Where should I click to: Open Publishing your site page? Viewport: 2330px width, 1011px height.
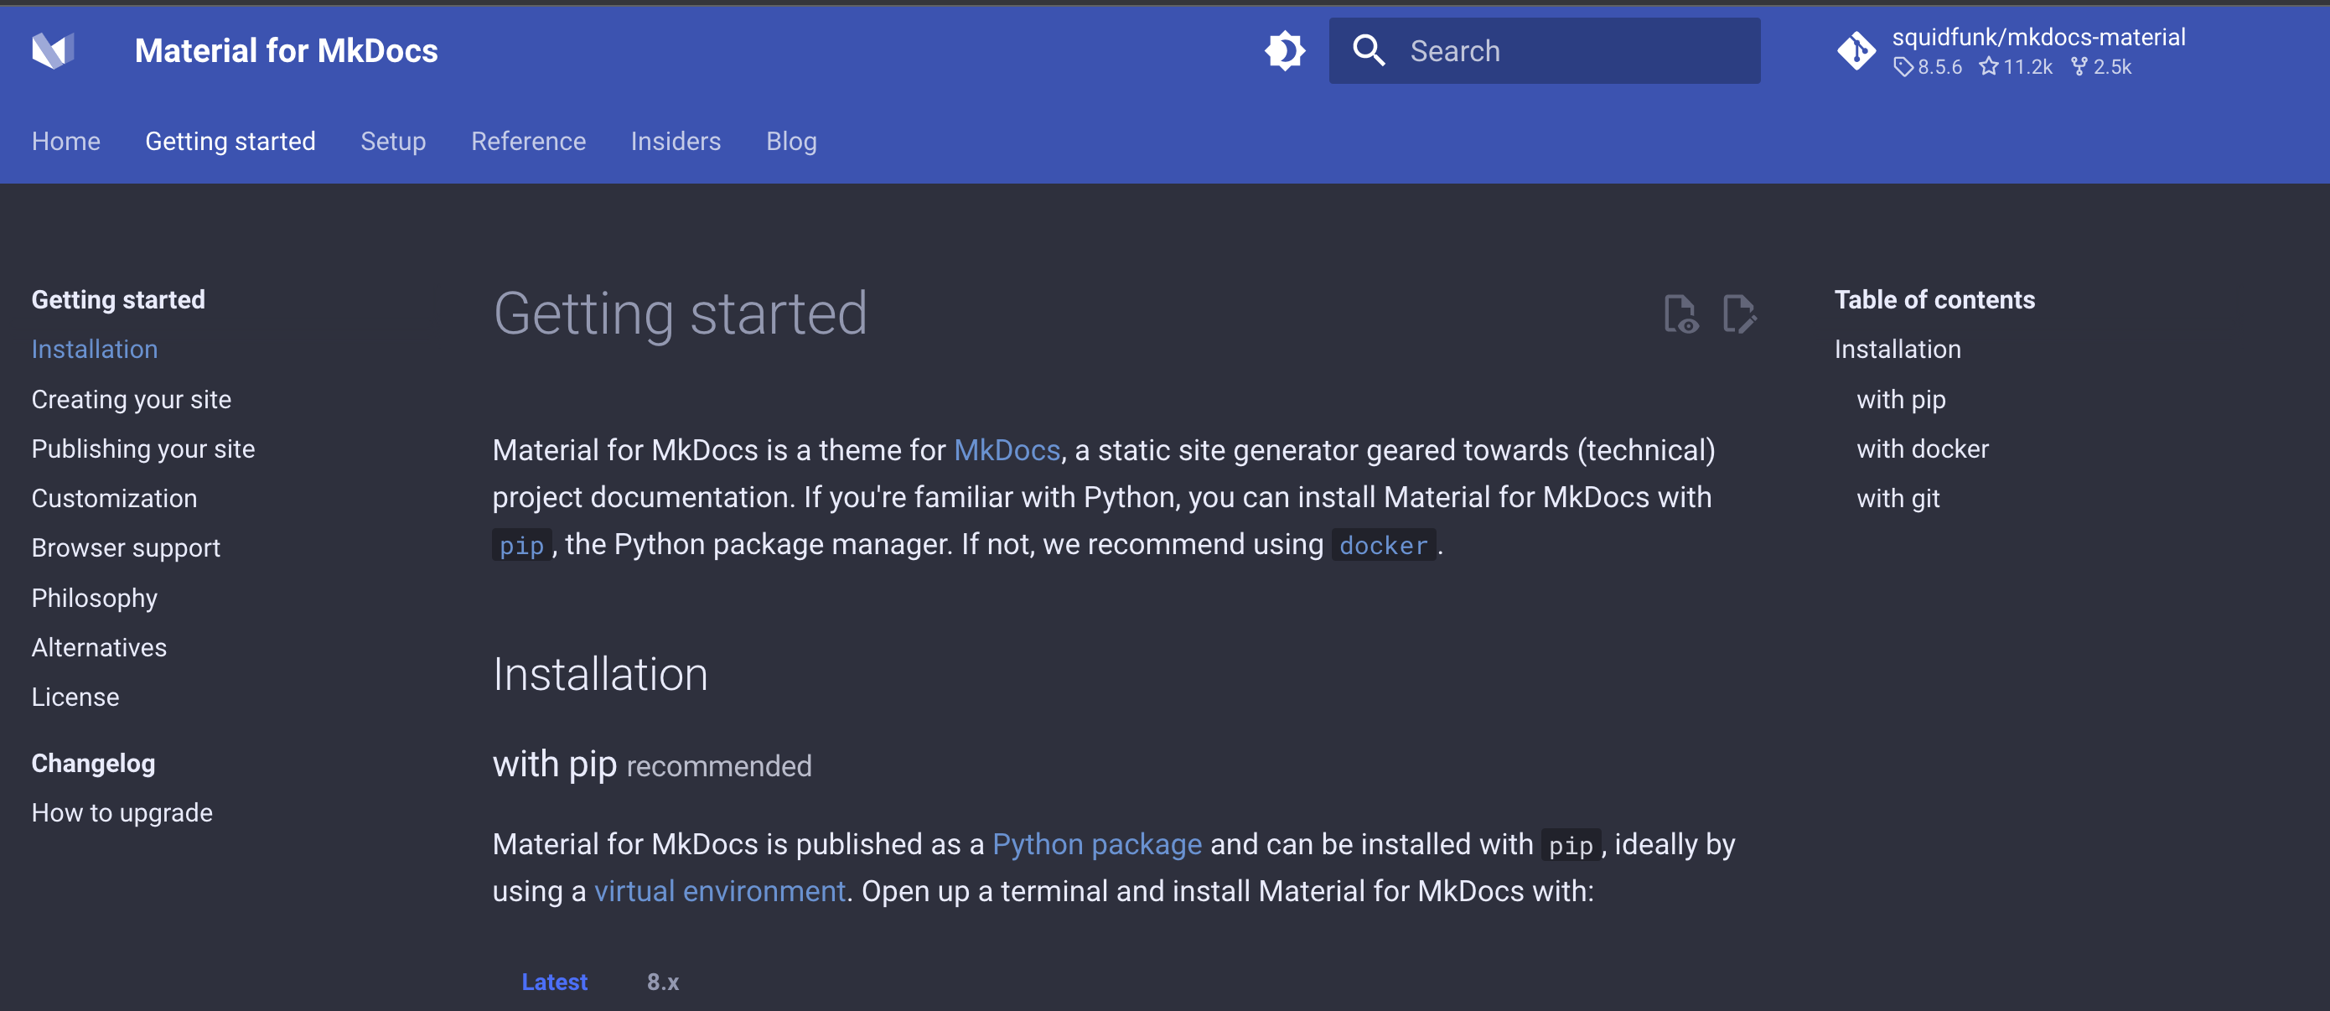tap(143, 449)
